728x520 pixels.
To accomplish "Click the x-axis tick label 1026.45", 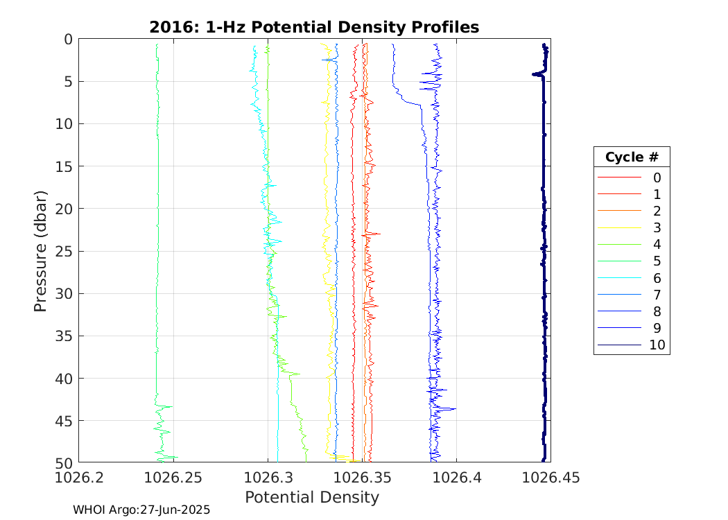I will point(551,477).
